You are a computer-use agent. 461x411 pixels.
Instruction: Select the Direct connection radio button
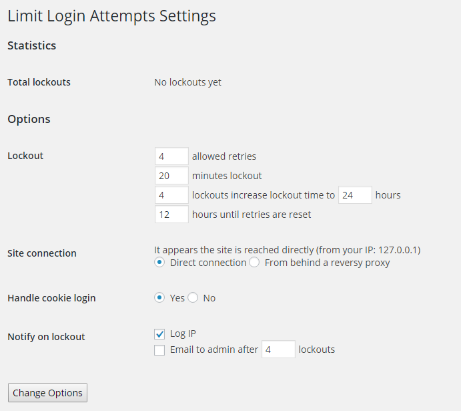click(159, 263)
